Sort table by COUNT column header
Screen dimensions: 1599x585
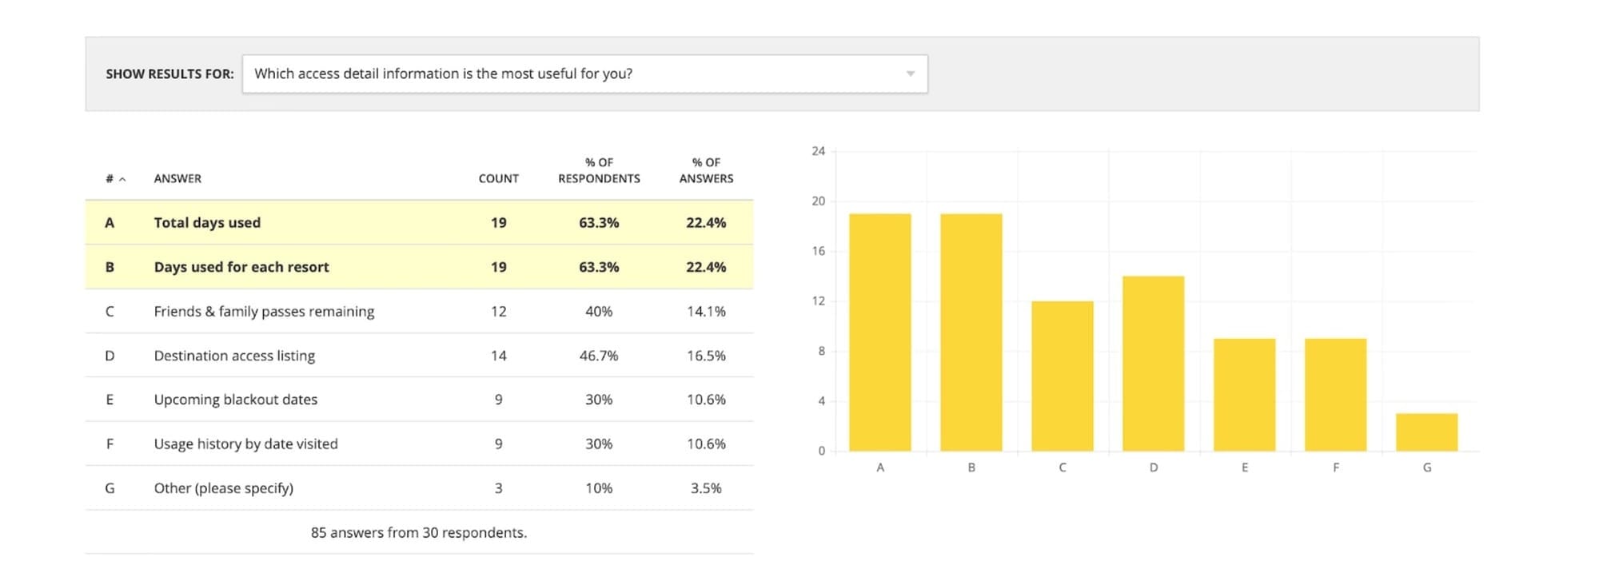pos(498,179)
